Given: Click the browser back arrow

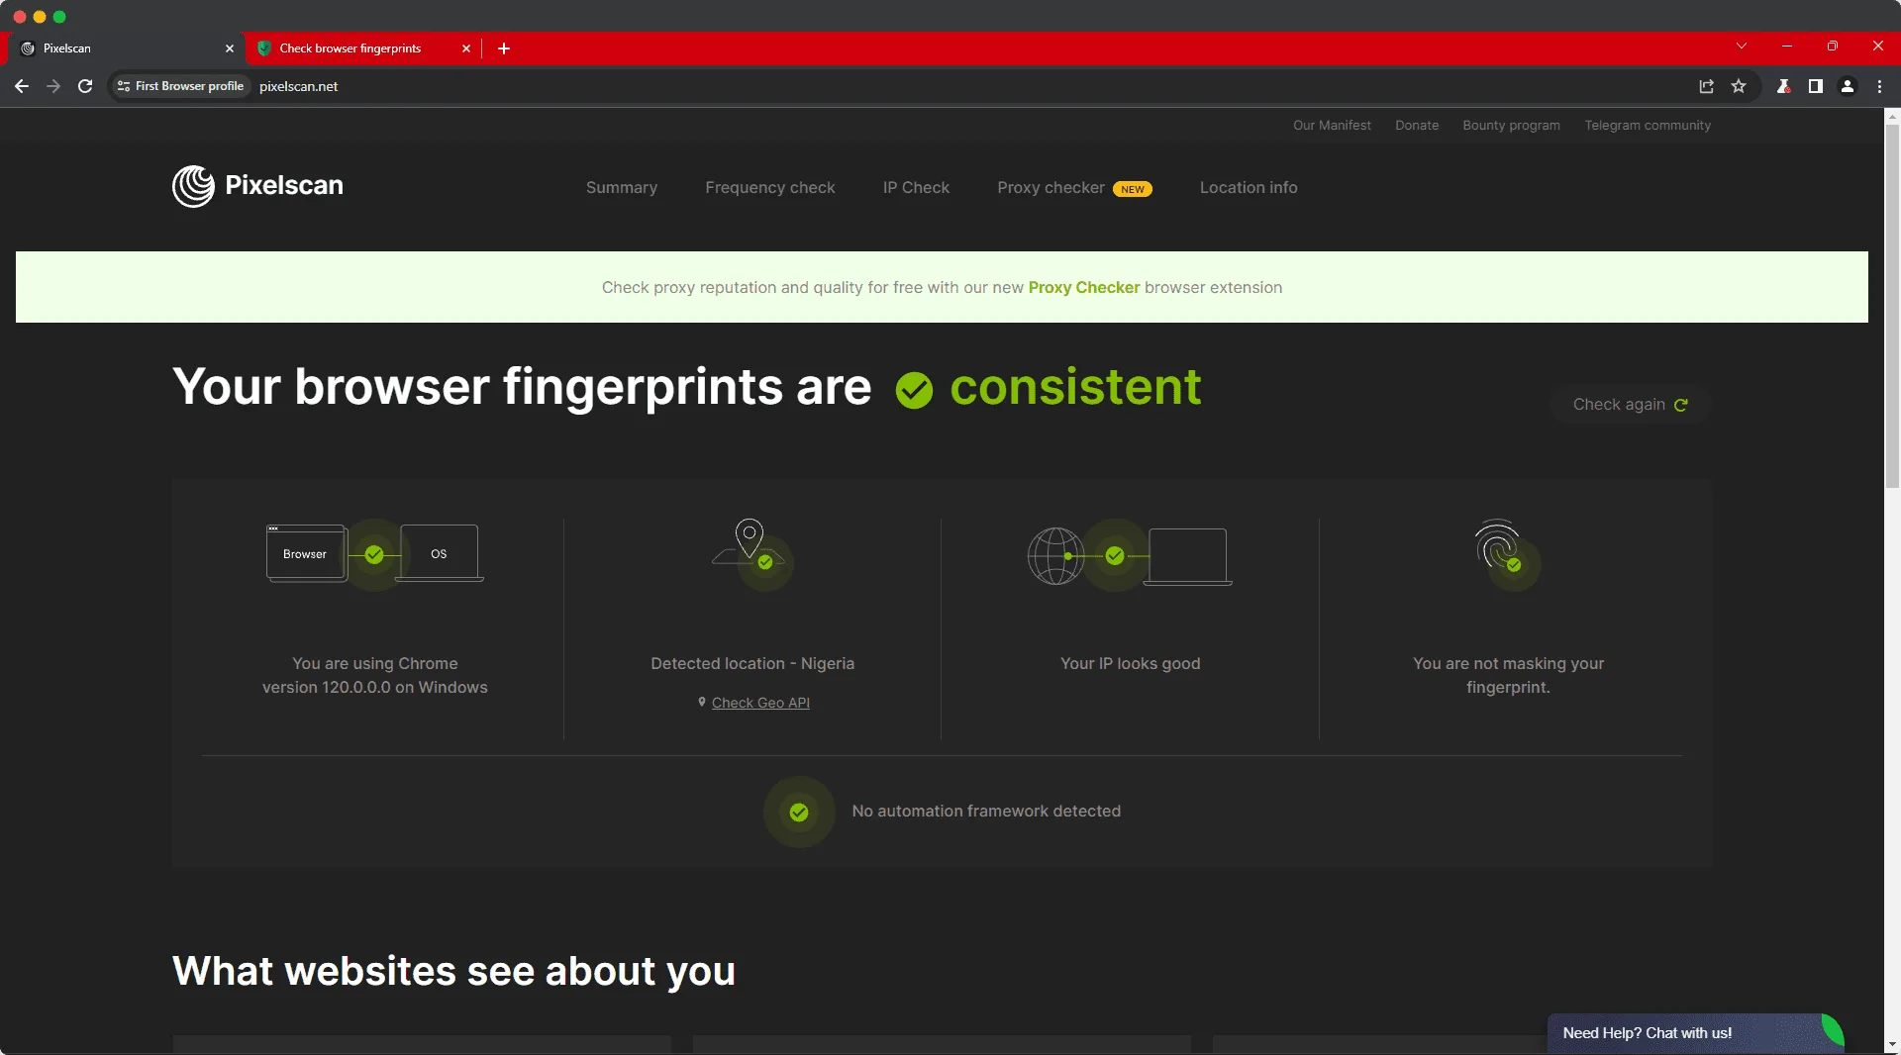Looking at the screenshot, I should coord(22,86).
